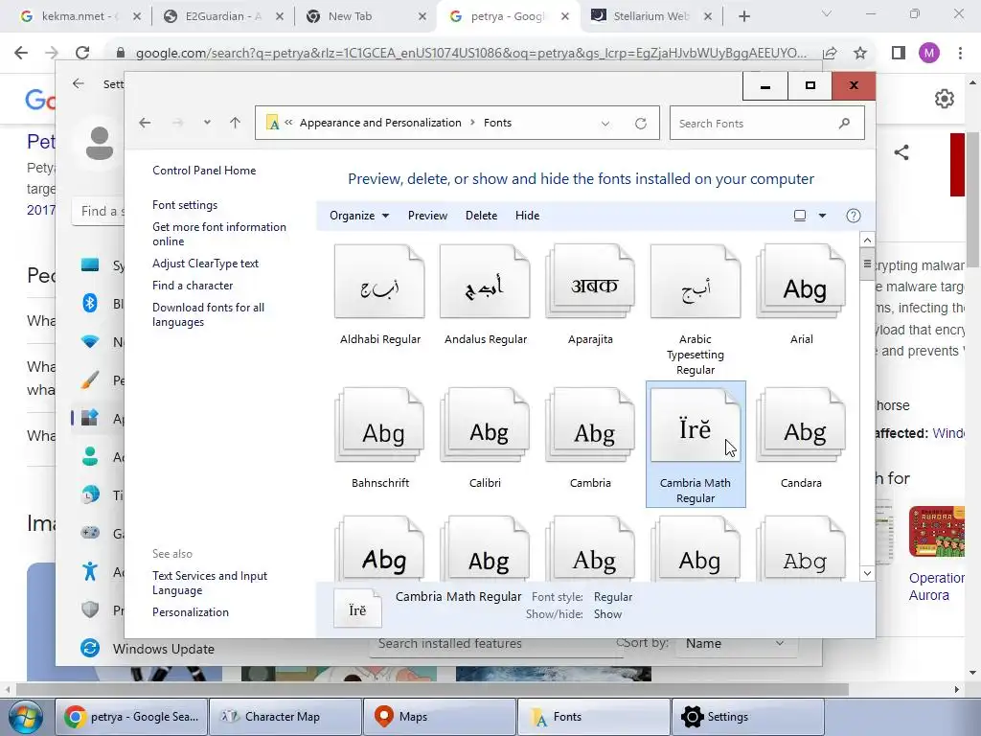
Task: Click Appearance and Personalization breadcrumb
Action: click(x=380, y=123)
